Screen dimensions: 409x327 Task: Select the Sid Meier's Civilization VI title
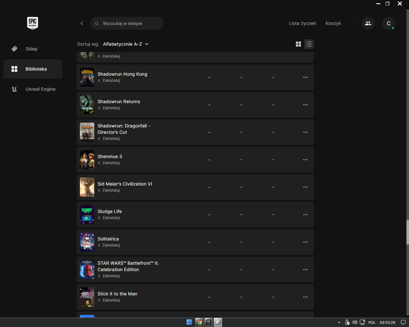[125, 184]
